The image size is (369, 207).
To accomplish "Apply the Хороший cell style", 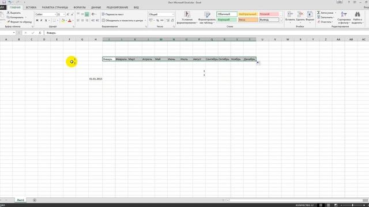I will [227, 20].
